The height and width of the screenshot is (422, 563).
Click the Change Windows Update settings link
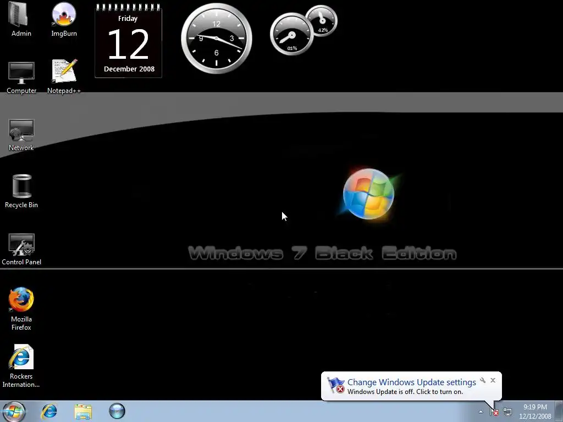pos(411,382)
